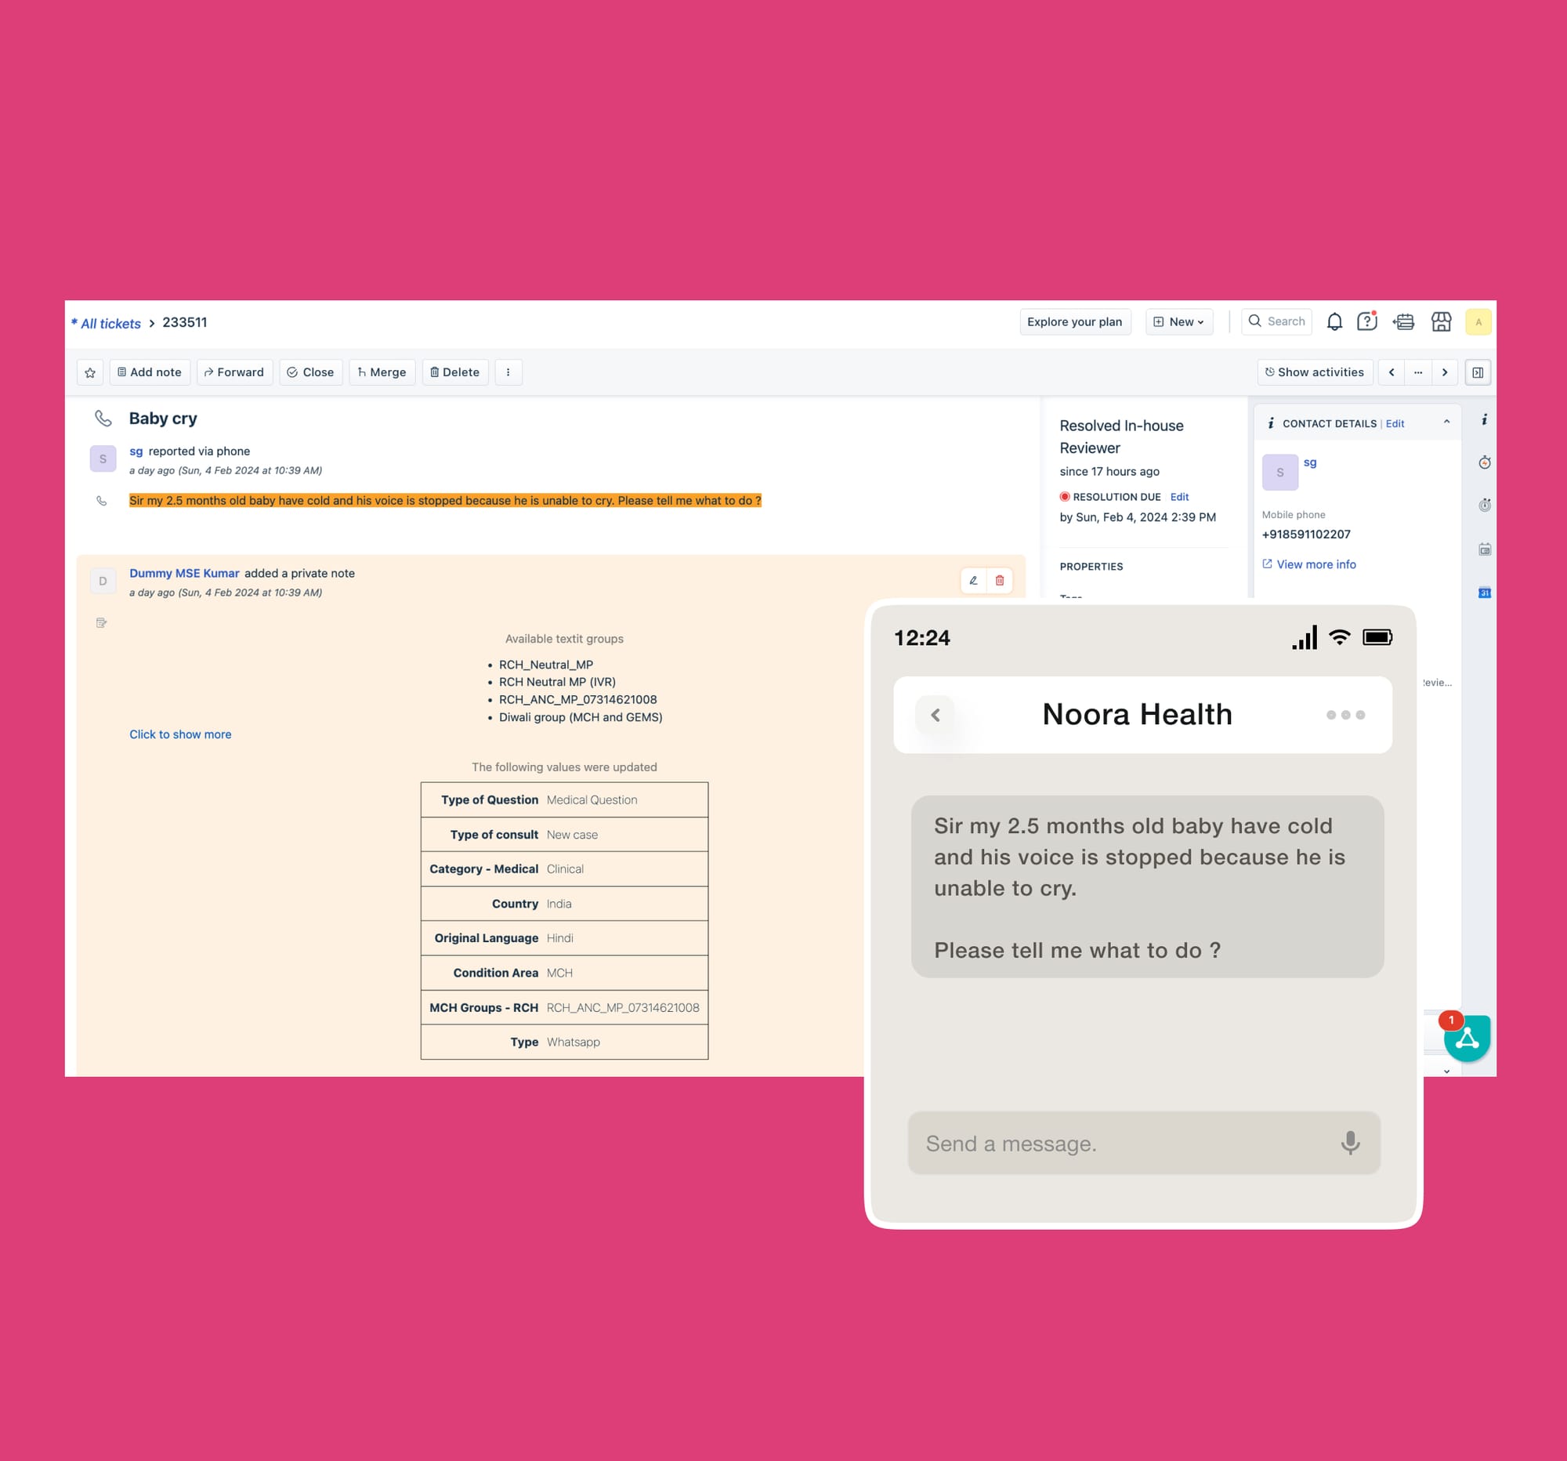Toggle the contact details collapse arrow
The image size is (1567, 1461).
[1448, 422]
